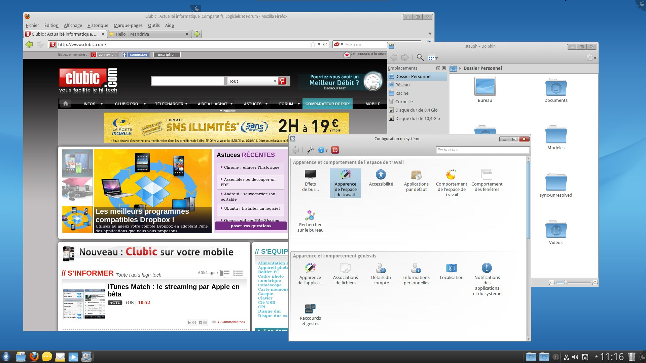Mute the volume from the system tray

click(x=575, y=357)
